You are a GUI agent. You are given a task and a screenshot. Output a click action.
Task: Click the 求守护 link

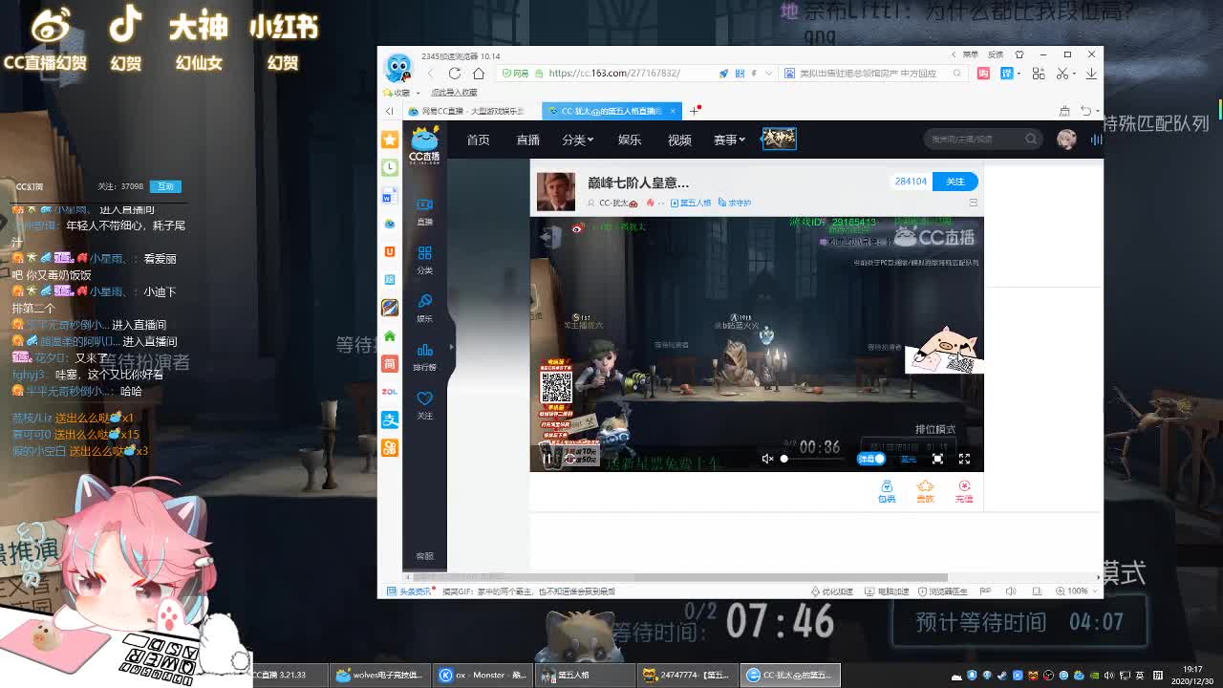(x=737, y=203)
